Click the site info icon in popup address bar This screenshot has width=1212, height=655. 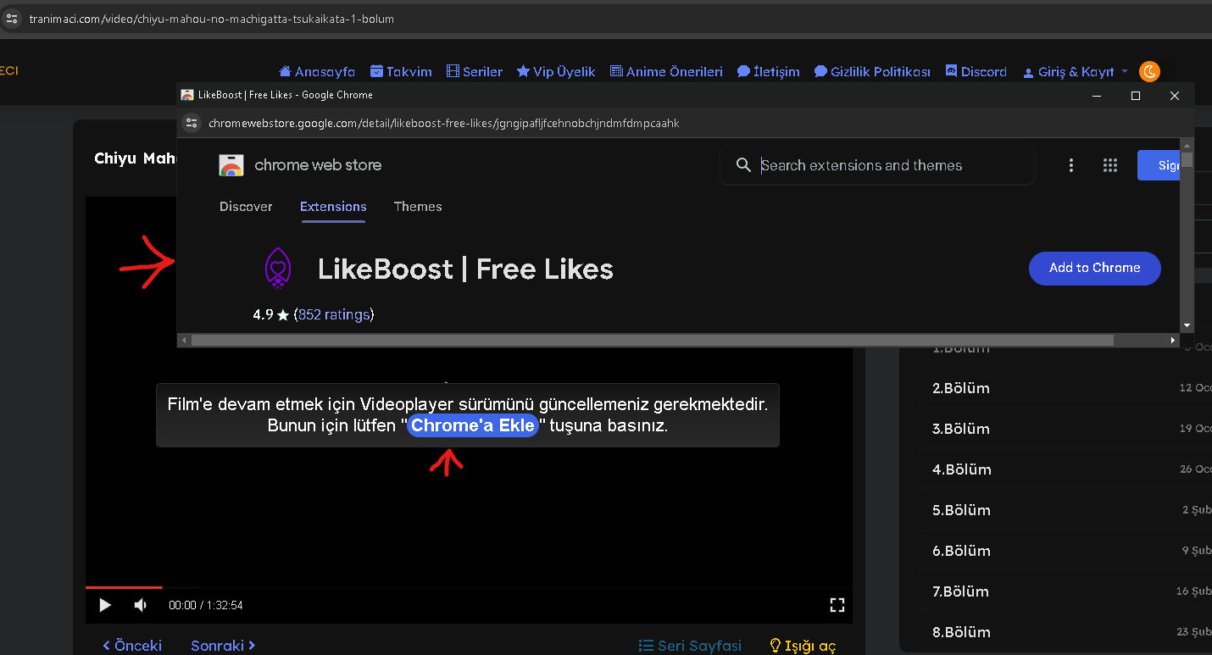click(x=192, y=124)
